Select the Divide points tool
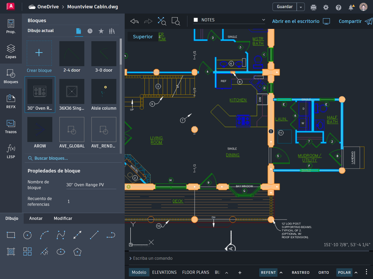The image size is (373, 279). [44, 252]
